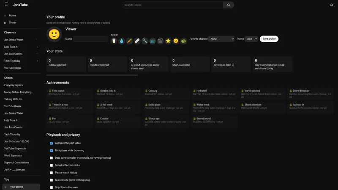Pick the smiley face avatar option
Screen dimensions: 338x190
pos(176,41)
